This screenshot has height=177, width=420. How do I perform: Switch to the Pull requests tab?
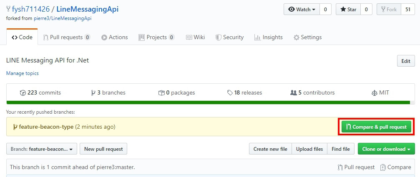pyautogui.click(x=67, y=37)
